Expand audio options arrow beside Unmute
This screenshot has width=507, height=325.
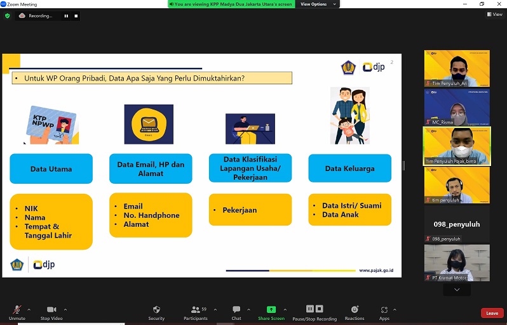[30, 310]
